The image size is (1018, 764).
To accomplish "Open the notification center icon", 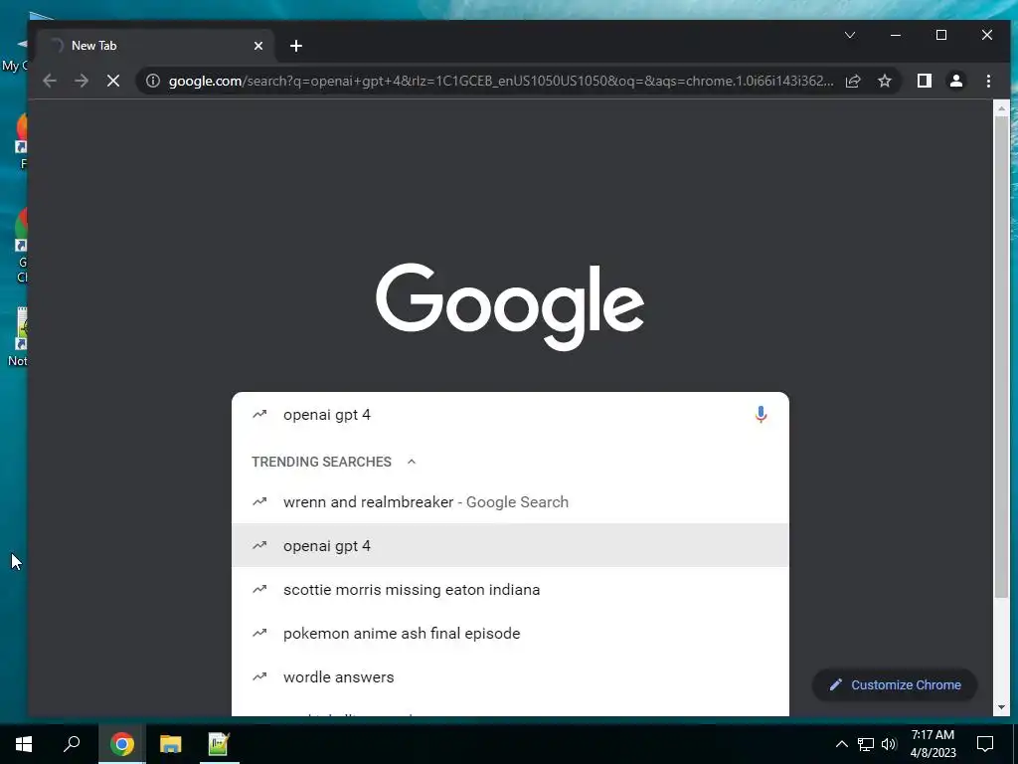I will [x=985, y=744].
